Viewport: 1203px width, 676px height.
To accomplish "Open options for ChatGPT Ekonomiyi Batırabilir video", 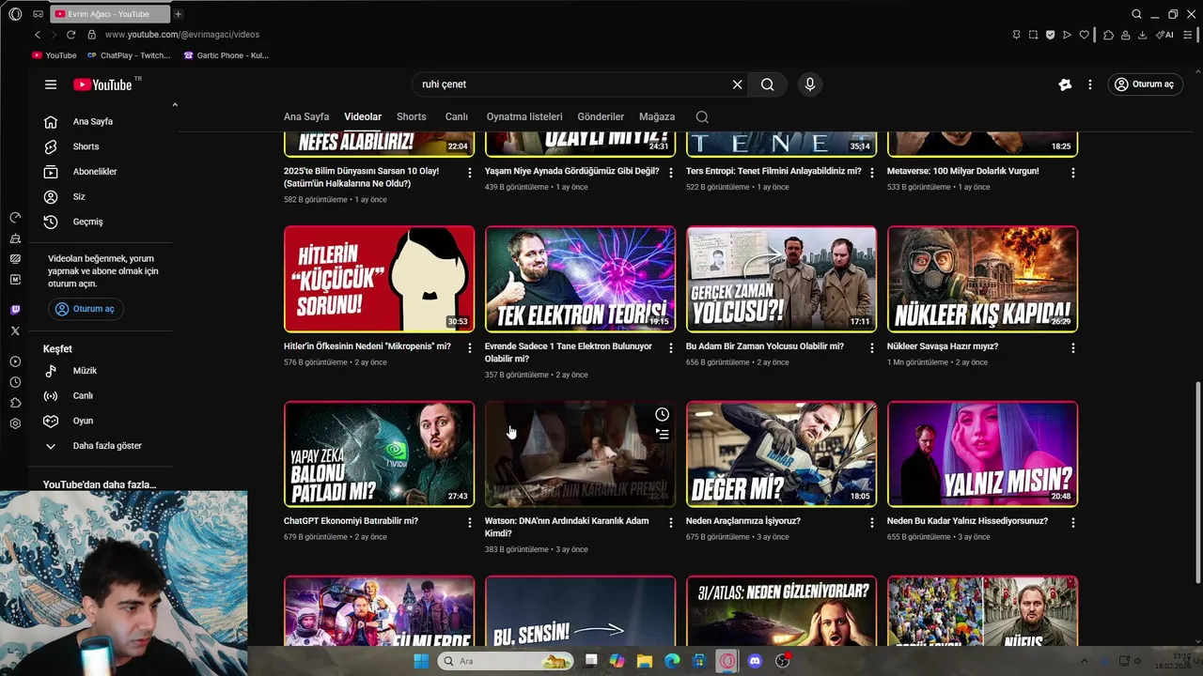I will click(470, 523).
